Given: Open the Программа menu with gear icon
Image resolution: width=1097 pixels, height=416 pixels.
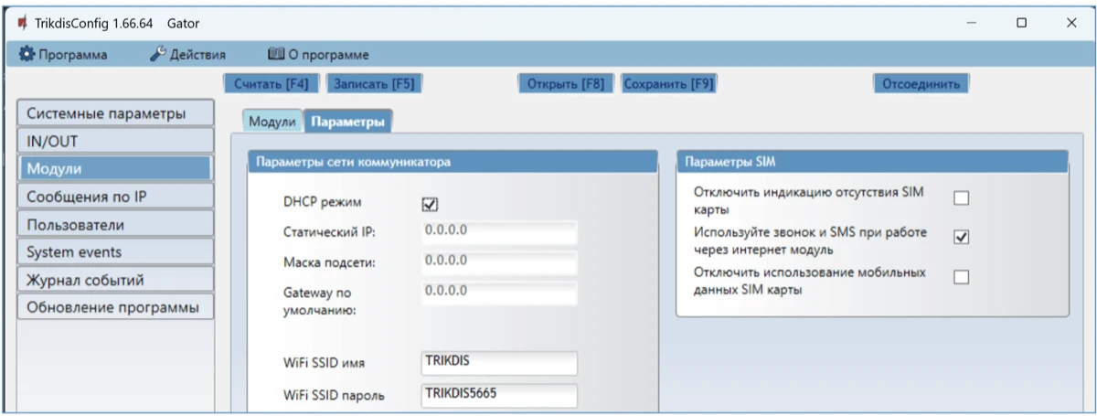Looking at the screenshot, I should [x=63, y=55].
